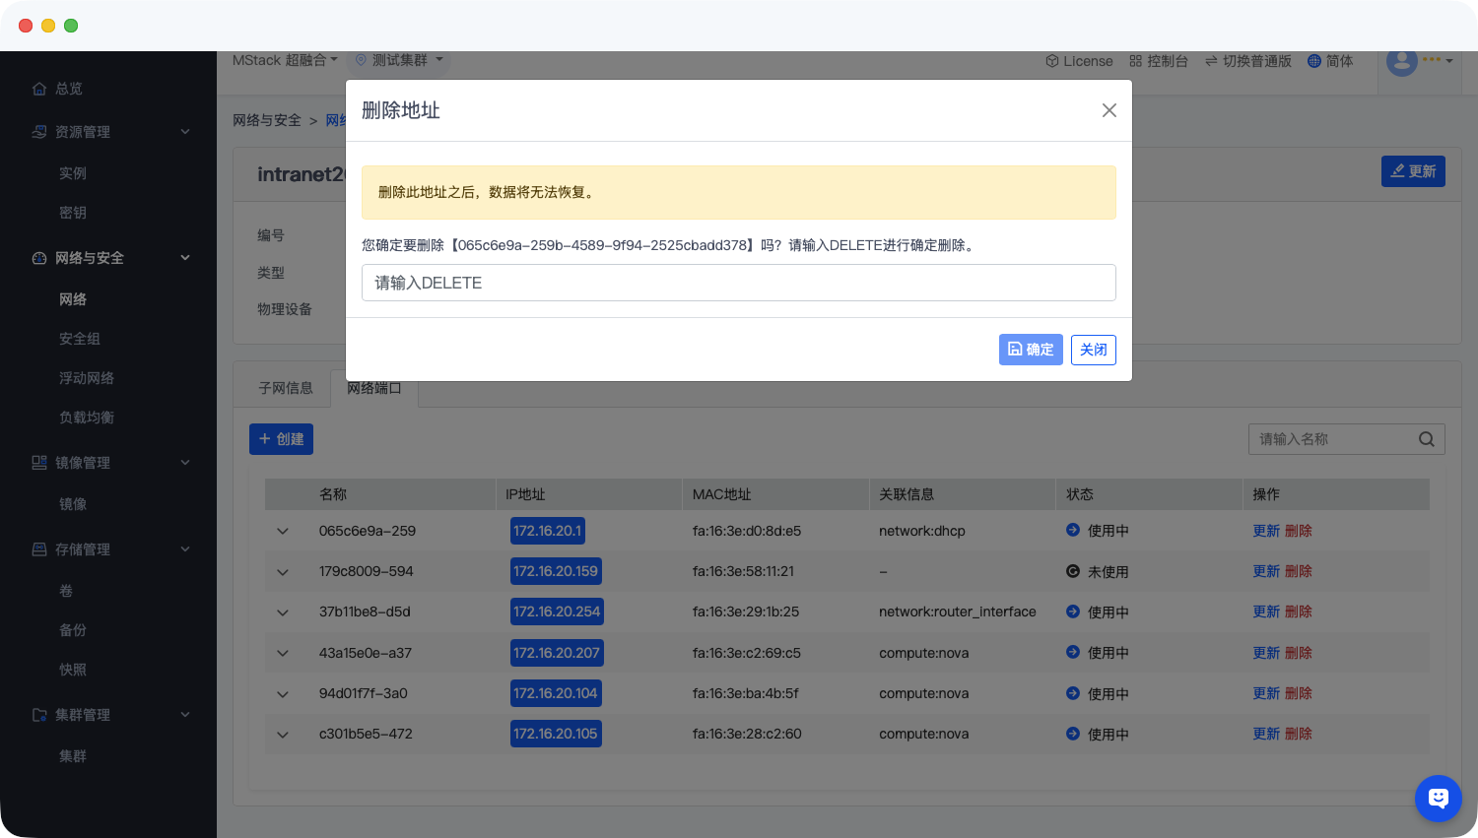The width and height of the screenshot is (1478, 838).
Task: Switch to the 子网信息 tab
Action: click(x=286, y=388)
